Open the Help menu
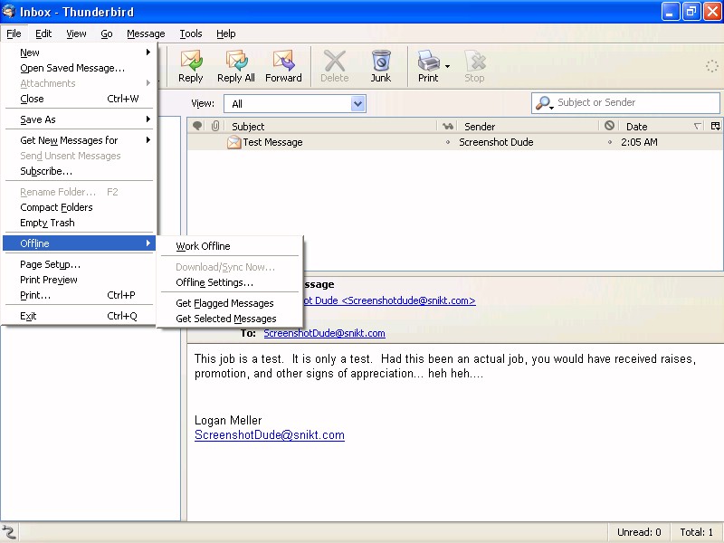724x543 pixels. pyautogui.click(x=225, y=33)
